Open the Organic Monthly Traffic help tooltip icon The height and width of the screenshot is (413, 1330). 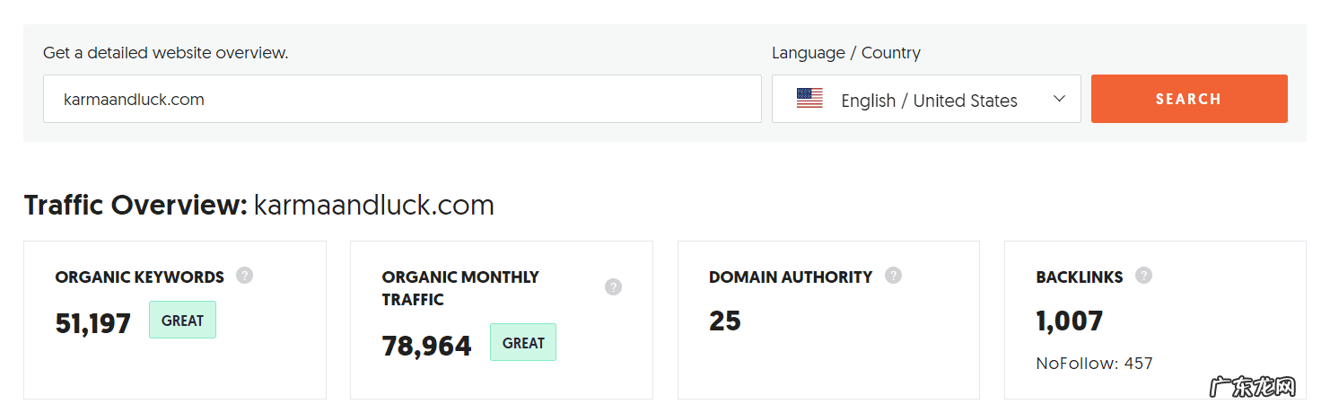(613, 287)
